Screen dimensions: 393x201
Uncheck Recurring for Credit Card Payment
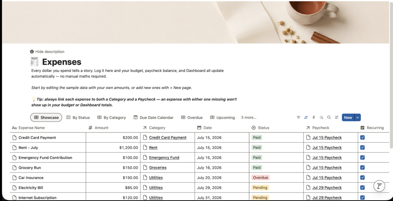362,138
